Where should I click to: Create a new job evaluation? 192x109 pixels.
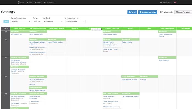[x=148, y=12]
